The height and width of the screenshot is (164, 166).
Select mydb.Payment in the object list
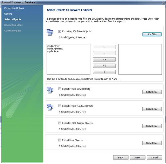pyautogui.click(x=55, y=49)
